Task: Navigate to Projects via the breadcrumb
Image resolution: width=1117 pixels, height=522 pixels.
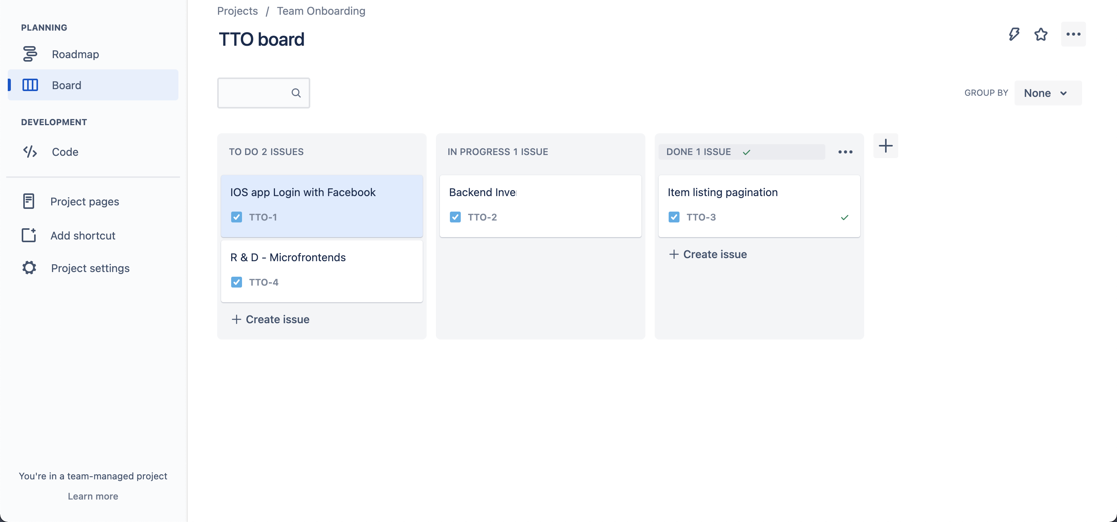Action: click(237, 11)
